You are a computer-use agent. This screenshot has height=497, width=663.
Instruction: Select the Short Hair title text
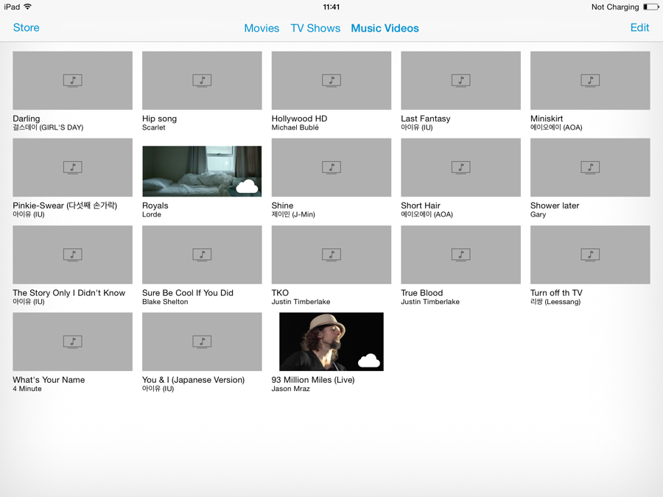pos(421,206)
